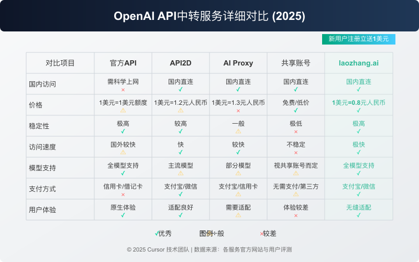The image size is (419, 262).
Task: Click the warning icon under 国外较快
Action: coord(123,152)
